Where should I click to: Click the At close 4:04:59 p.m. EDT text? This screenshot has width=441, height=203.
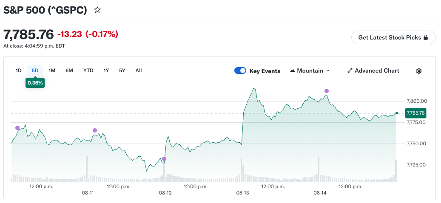tap(34, 46)
